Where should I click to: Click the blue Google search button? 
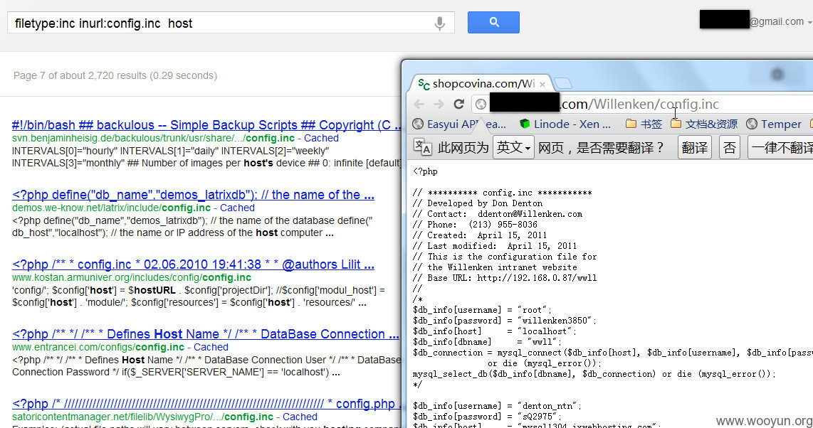coord(493,22)
